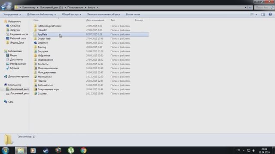
Task: Open the view options dropdown arrow
Action: pyautogui.click(x=256, y=14)
